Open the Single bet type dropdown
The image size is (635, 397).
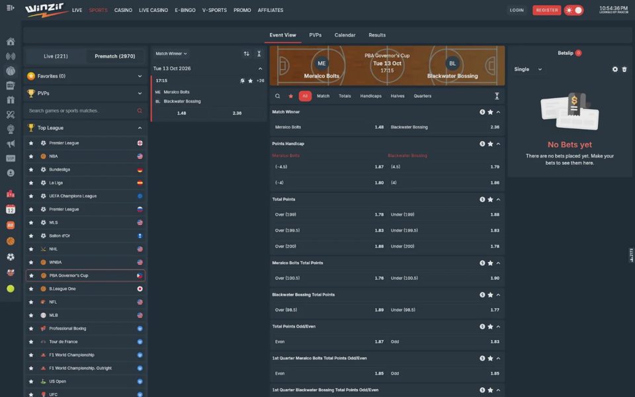point(528,69)
